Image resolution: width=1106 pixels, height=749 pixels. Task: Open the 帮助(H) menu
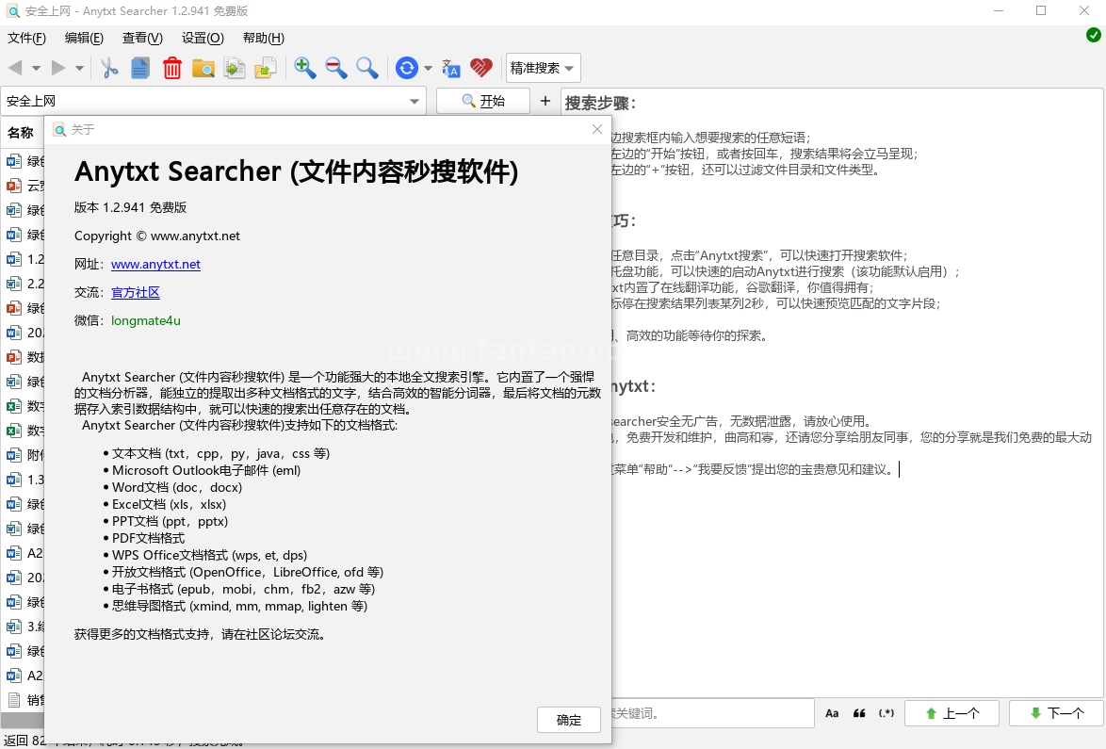[x=263, y=38]
